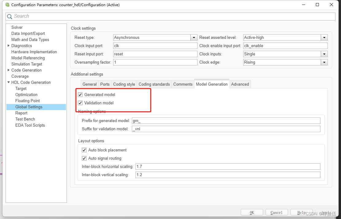Open the Advanced tab
The width and height of the screenshot is (341, 219).
[240, 84]
